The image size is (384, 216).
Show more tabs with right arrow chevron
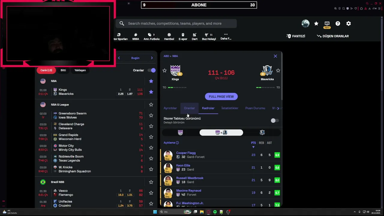point(278,108)
